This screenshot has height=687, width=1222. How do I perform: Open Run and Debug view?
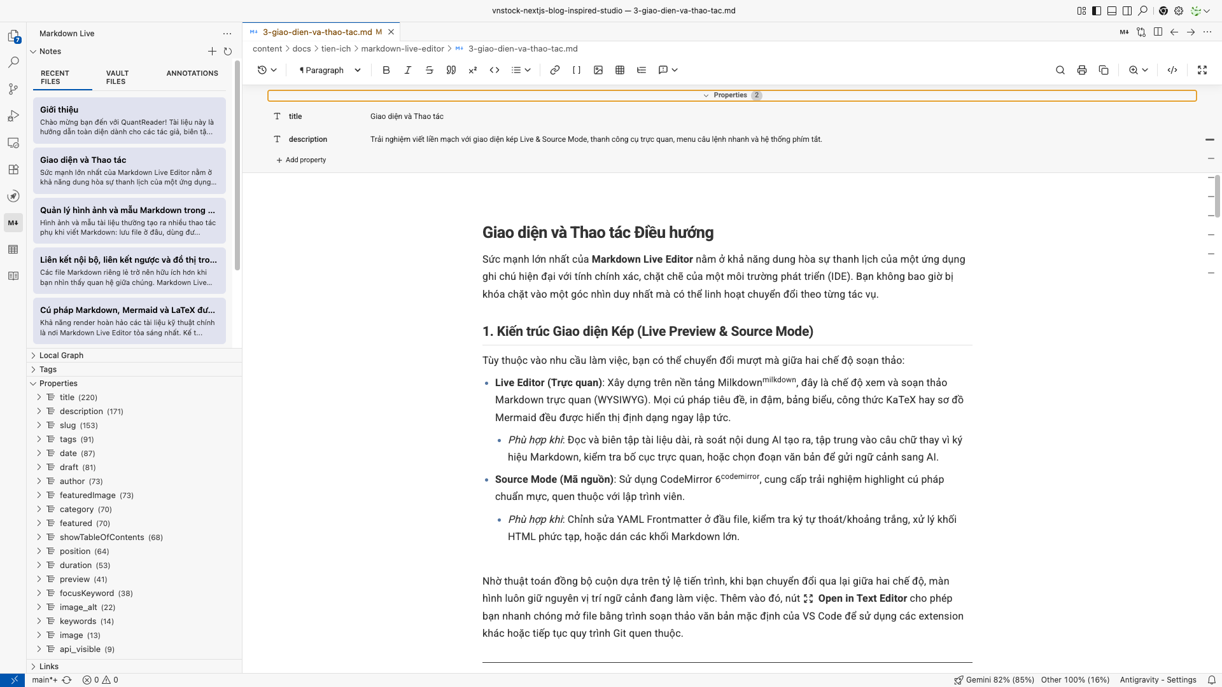click(x=13, y=116)
